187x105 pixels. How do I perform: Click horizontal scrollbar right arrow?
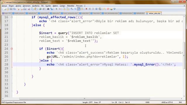(x=181, y=99)
